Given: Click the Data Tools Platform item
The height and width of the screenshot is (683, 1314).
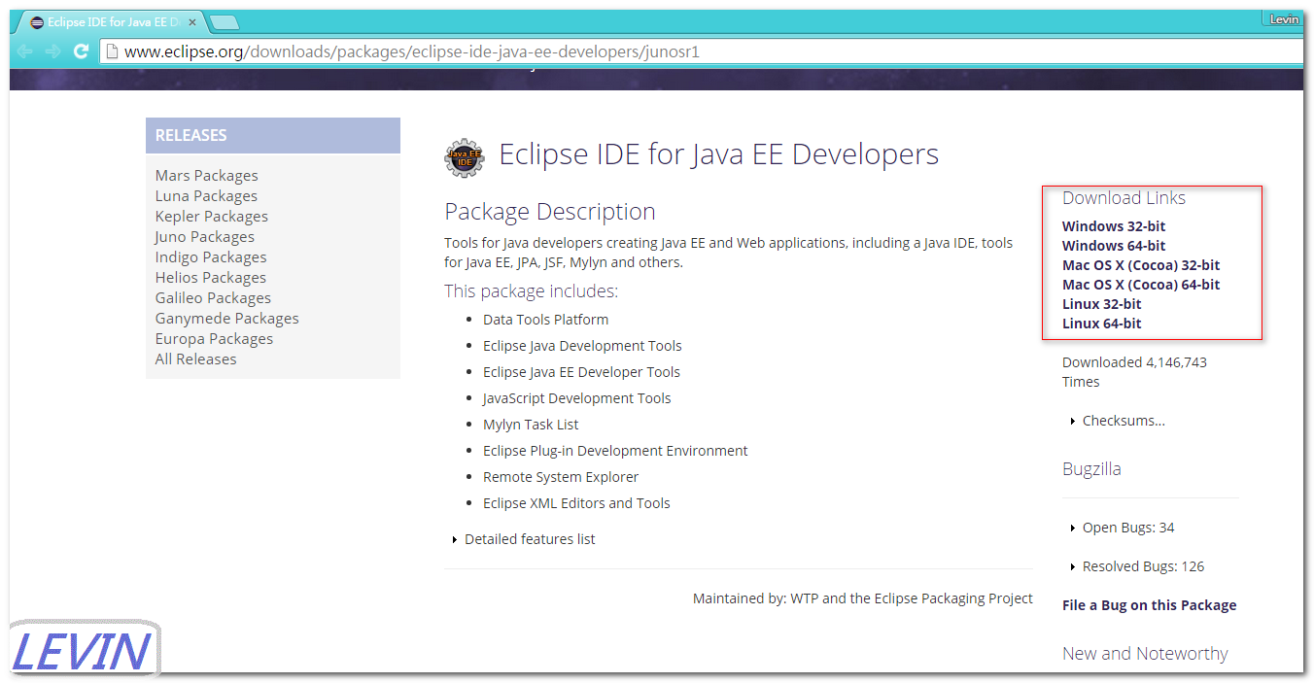Looking at the screenshot, I should (x=546, y=320).
